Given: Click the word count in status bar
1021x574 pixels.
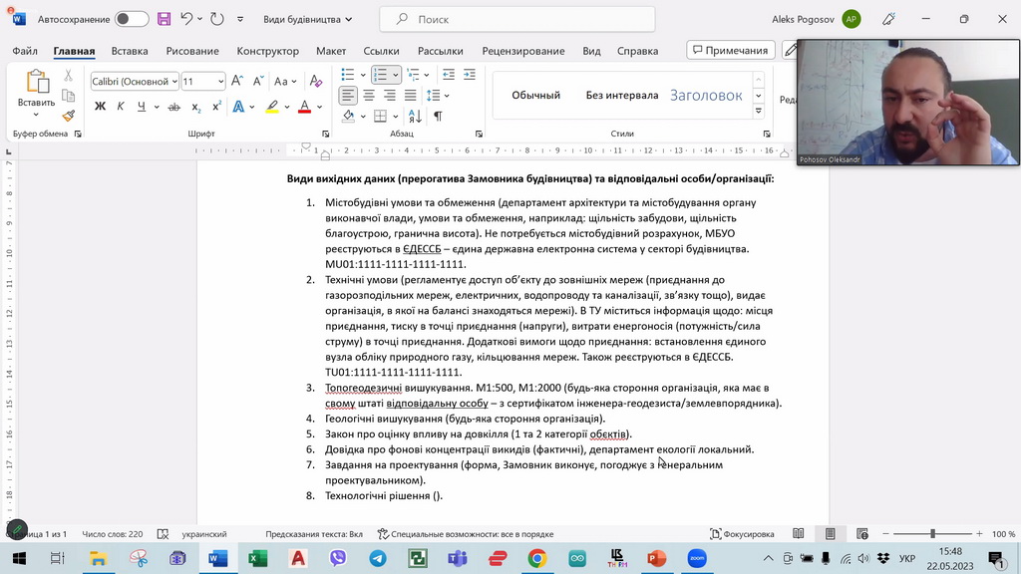Looking at the screenshot, I should coord(112,534).
